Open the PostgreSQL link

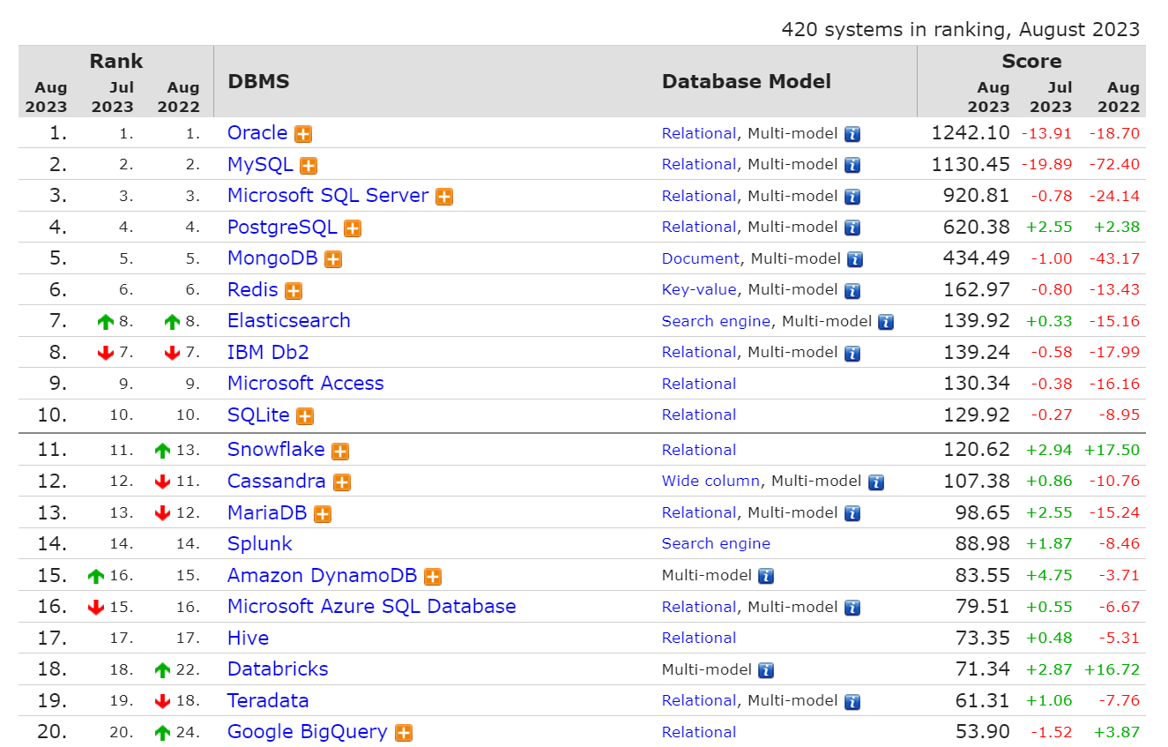coord(282,227)
